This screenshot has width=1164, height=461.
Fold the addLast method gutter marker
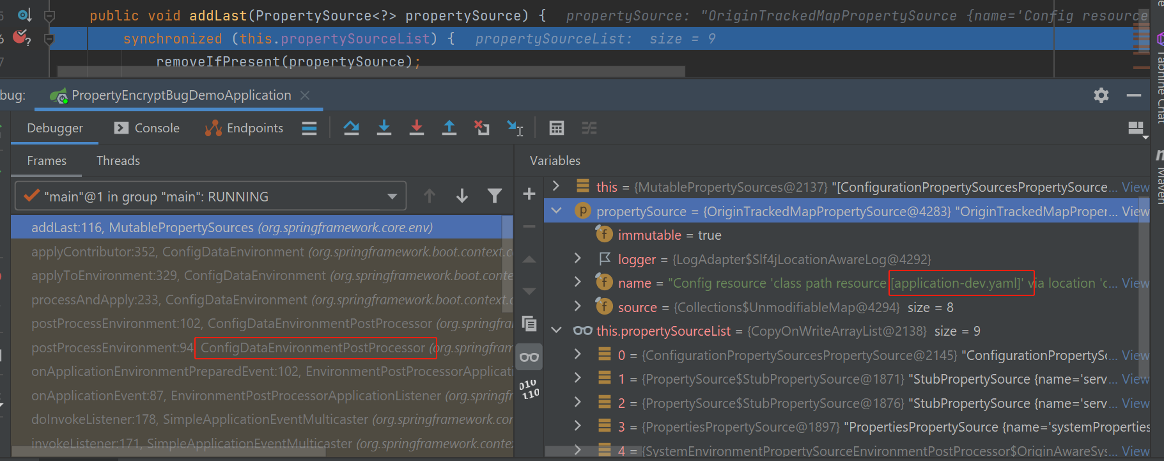(49, 15)
